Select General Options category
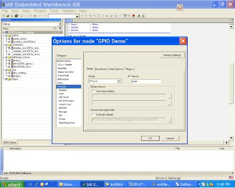The image size is (235, 188). point(64,61)
